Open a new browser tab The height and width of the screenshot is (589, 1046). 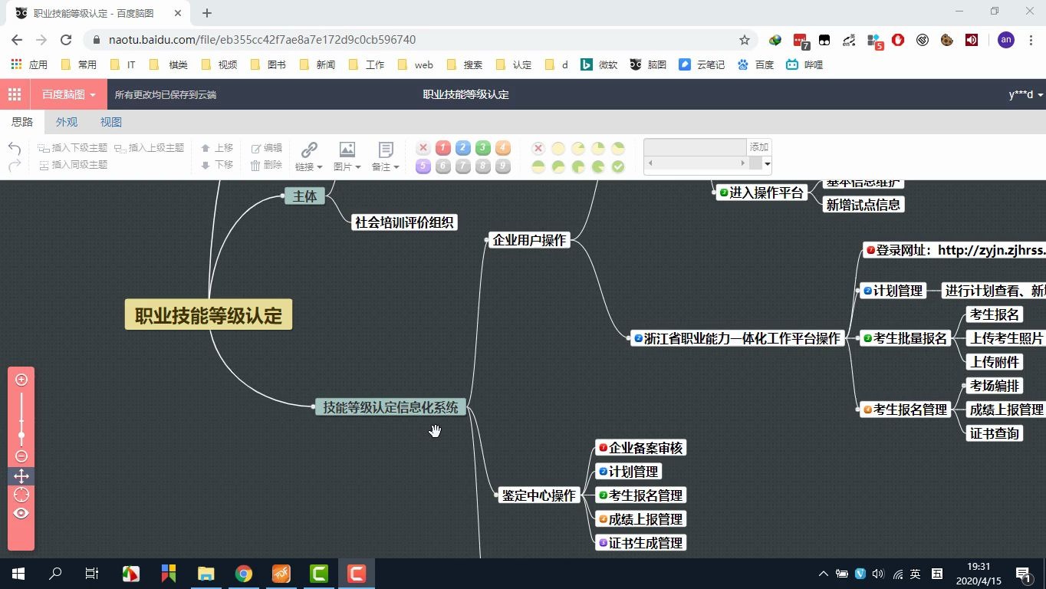(x=207, y=13)
